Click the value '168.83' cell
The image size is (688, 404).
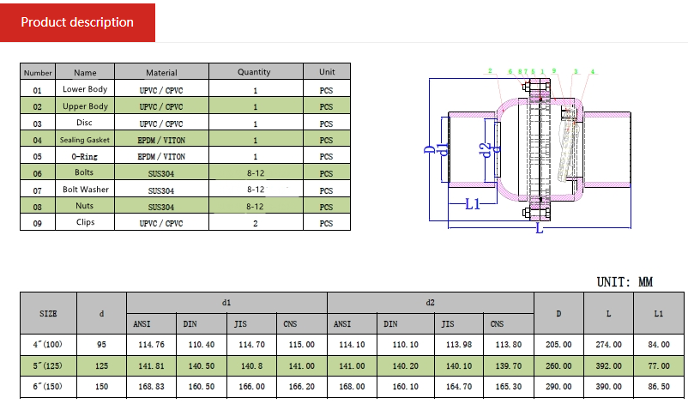[151, 387]
